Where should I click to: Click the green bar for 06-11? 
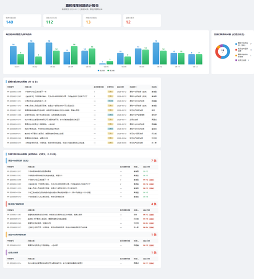(181, 59)
